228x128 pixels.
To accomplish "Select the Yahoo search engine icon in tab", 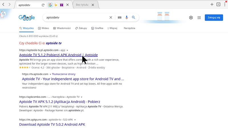I will point(62,5).
